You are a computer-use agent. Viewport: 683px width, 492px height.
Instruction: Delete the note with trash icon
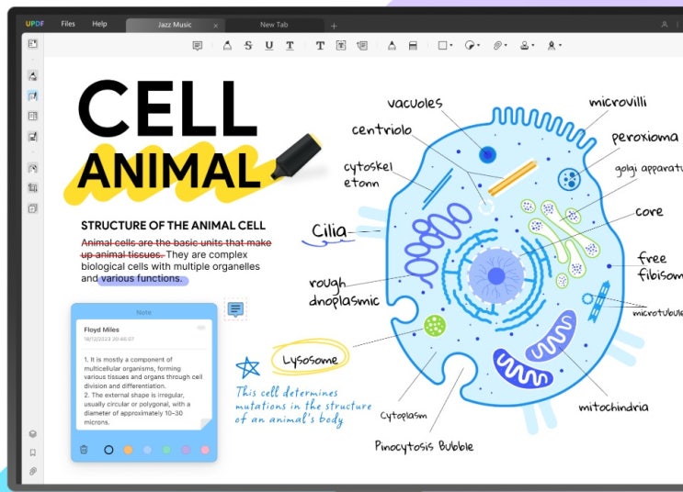(84, 450)
